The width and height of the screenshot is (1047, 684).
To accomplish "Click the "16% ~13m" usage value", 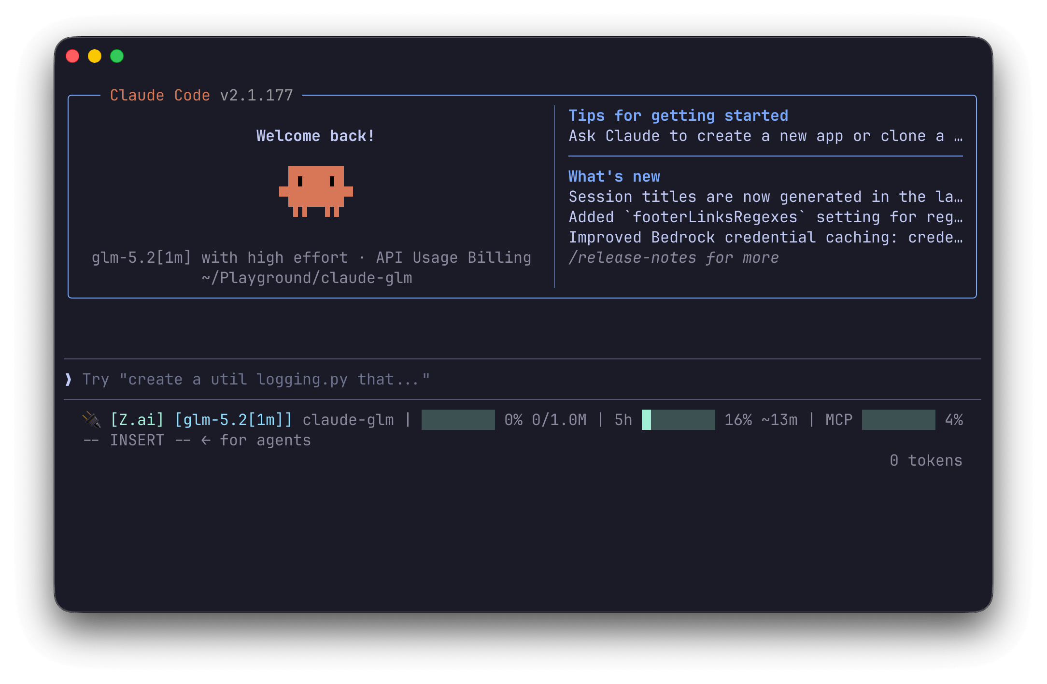I will click(761, 420).
